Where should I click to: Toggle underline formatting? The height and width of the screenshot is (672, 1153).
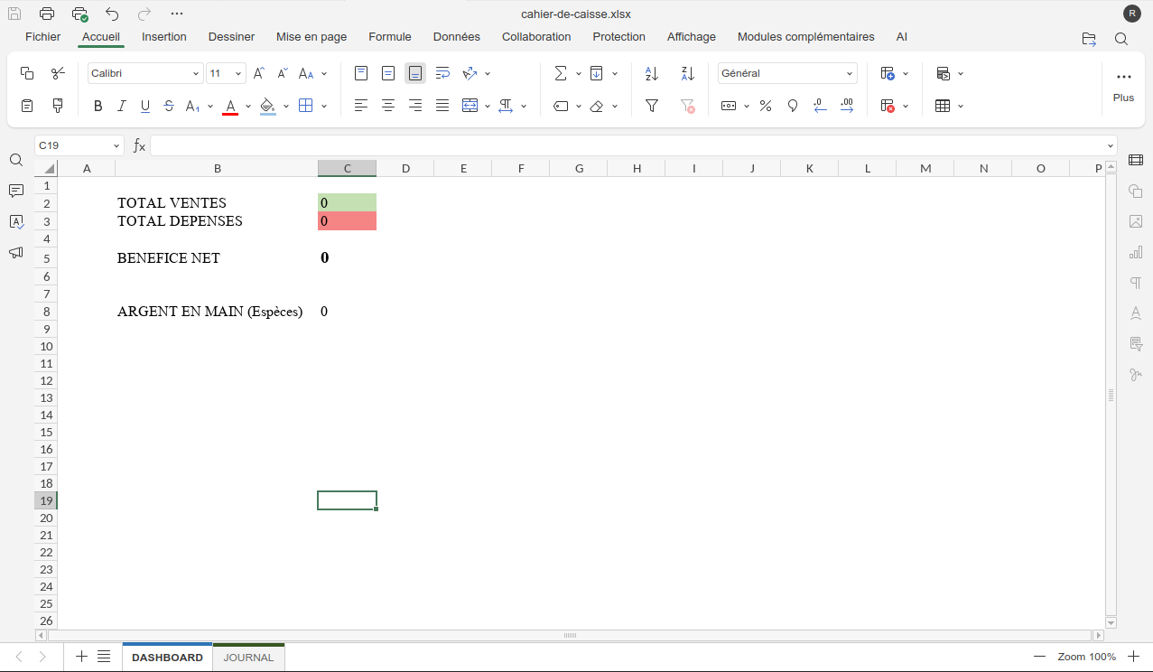click(x=145, y=106)
